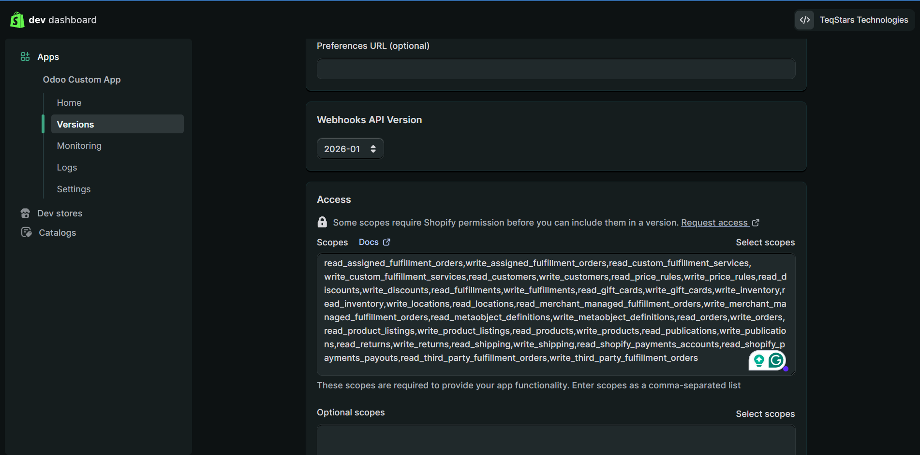This screenshot has height=455, width=920.
Task: Open Settings of Odoo Custom App
Action: click(x=74, y=189)
